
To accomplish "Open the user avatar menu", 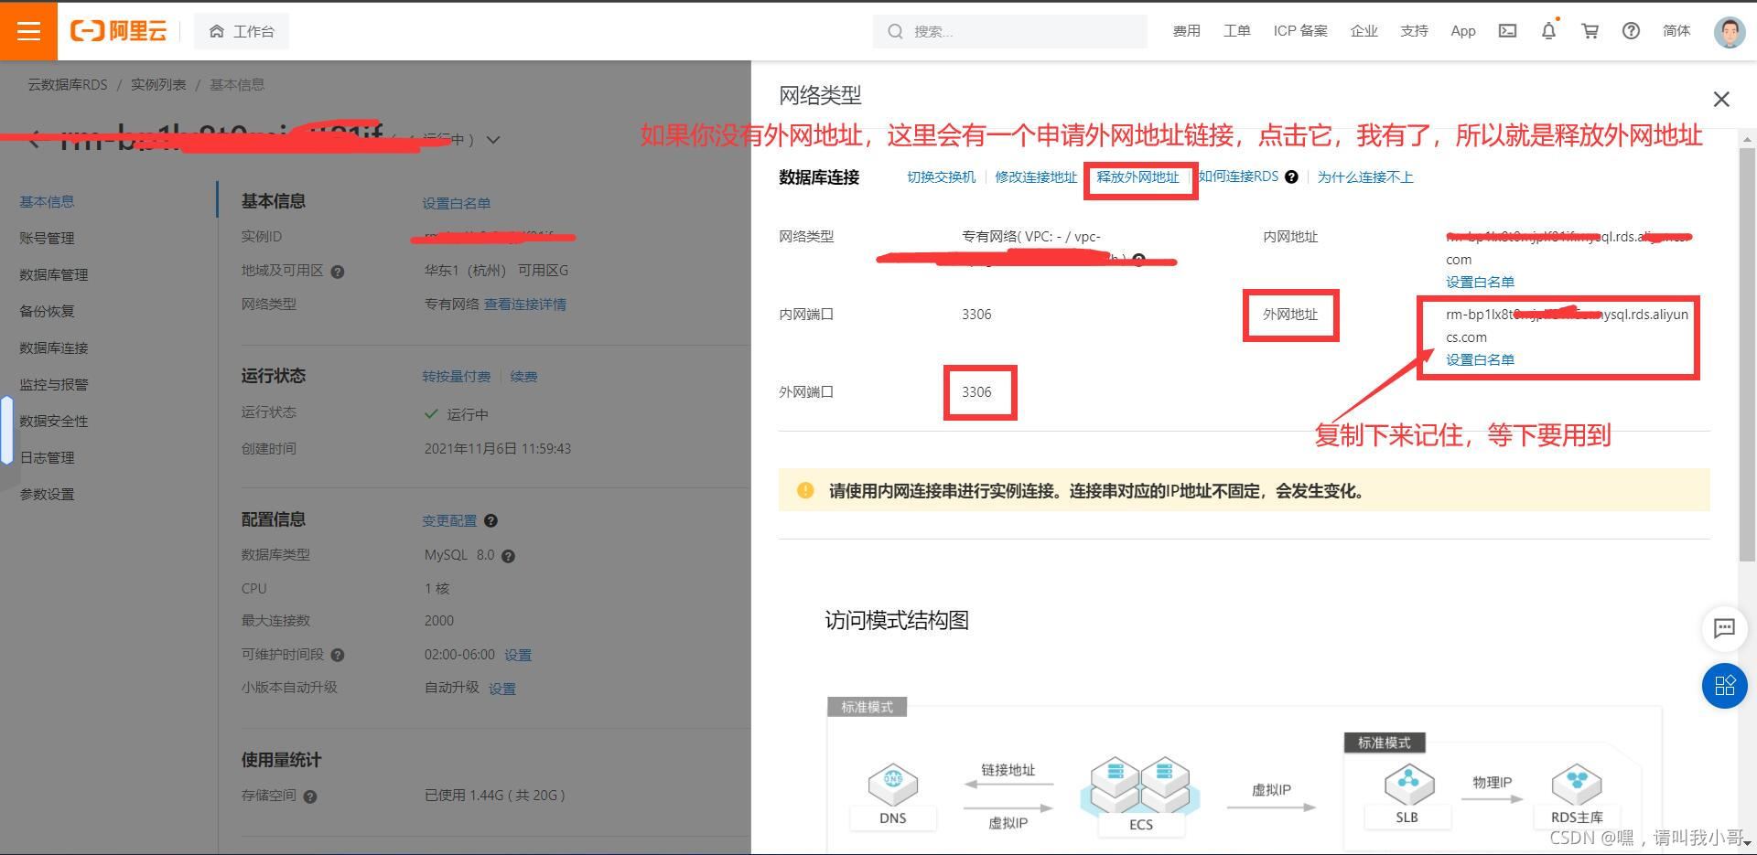I will [1729, 31].
